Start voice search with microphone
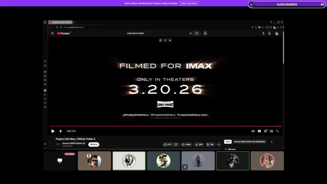 pyautogui.click(x=205, y=33)
